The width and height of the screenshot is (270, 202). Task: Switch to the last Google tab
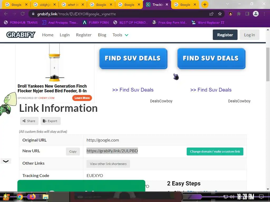[x=185, y=5]
